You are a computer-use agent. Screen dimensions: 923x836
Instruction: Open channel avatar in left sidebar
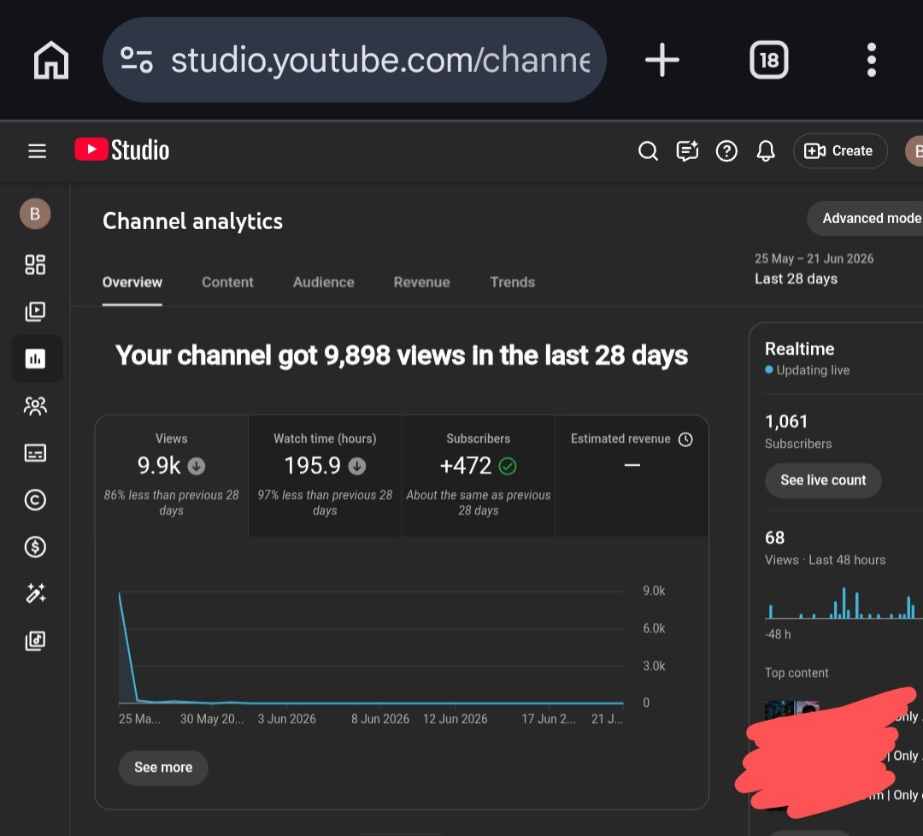[35, 213]
